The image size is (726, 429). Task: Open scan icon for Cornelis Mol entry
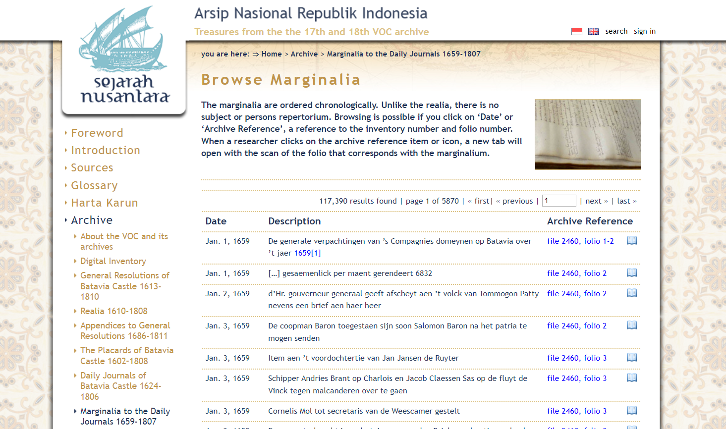point(632,410)
